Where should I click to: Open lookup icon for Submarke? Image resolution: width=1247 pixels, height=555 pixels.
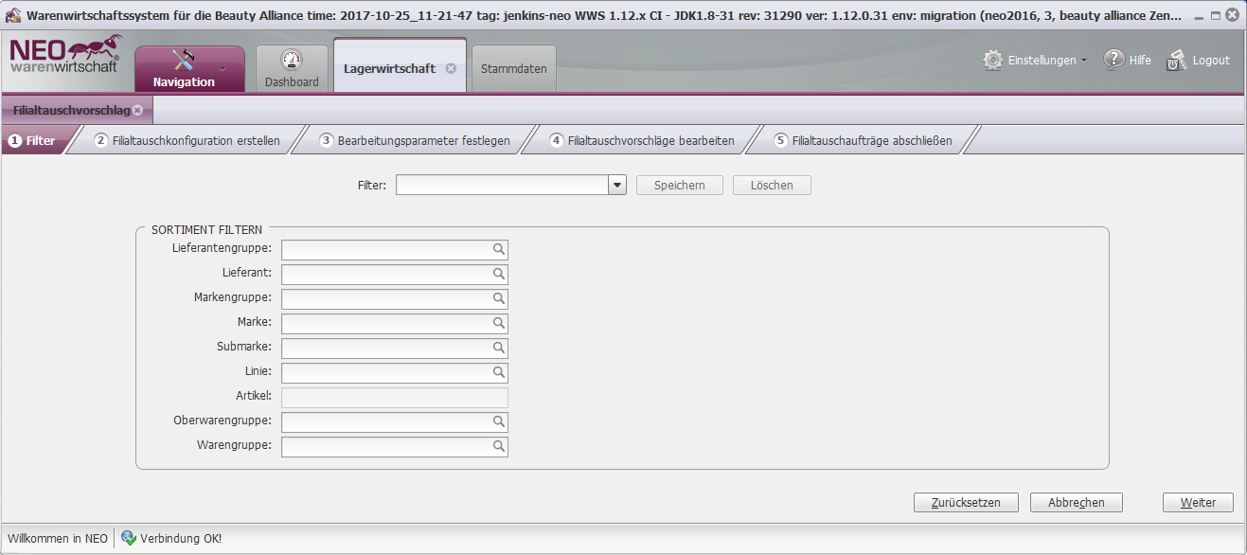pos(498,348)
